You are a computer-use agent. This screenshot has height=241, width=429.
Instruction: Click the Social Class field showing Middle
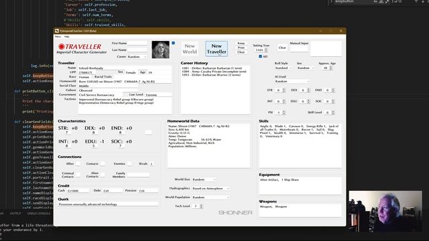coord(108,86)
